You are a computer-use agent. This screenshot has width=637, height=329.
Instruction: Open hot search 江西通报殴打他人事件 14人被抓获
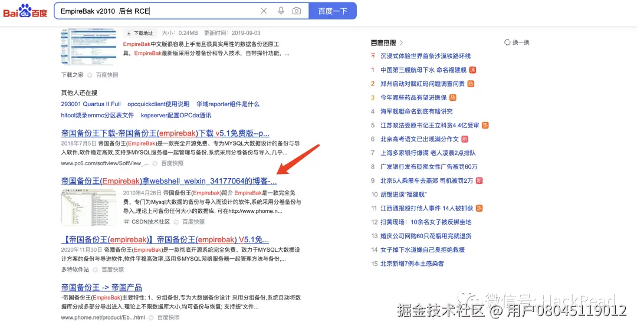click(x=426, y=208)
